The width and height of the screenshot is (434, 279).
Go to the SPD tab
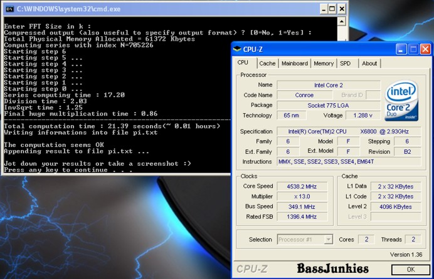tap(345, 63)
